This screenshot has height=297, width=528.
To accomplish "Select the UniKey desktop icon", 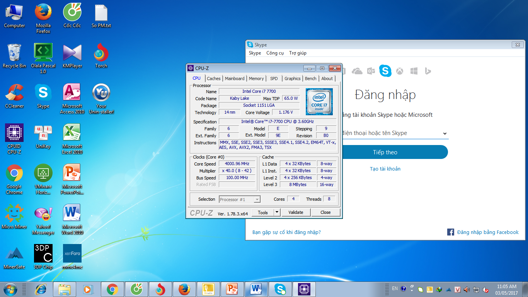I will (x=43, y=136).
